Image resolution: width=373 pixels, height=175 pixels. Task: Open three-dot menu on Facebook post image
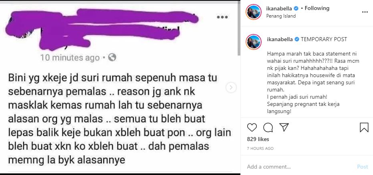(222, 17)
